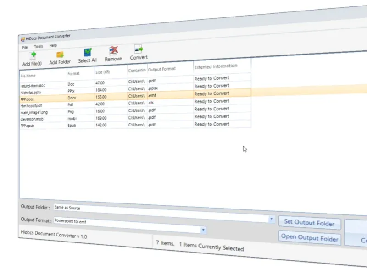
Task: Select the main_image1.png file row
Action: click(135, 110)
